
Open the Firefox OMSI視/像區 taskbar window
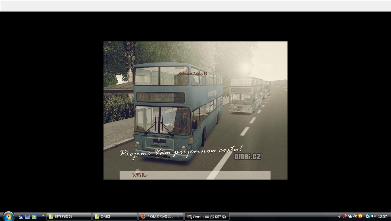pyautogui.click(x=161, y=217)
